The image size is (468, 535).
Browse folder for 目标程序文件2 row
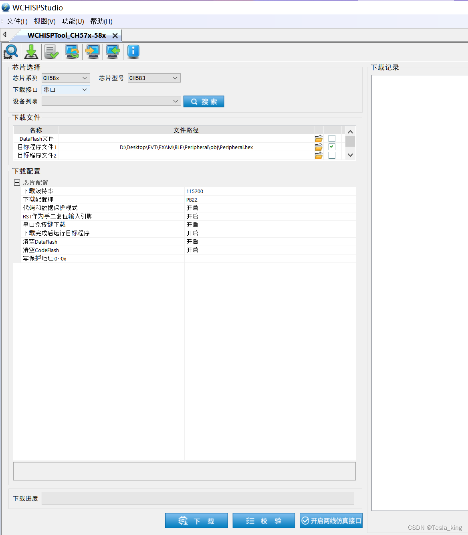[x=319, y=155]
